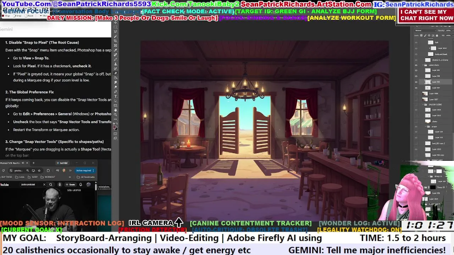Open browser extensions puzzle icon

click(x=48, y=171)
